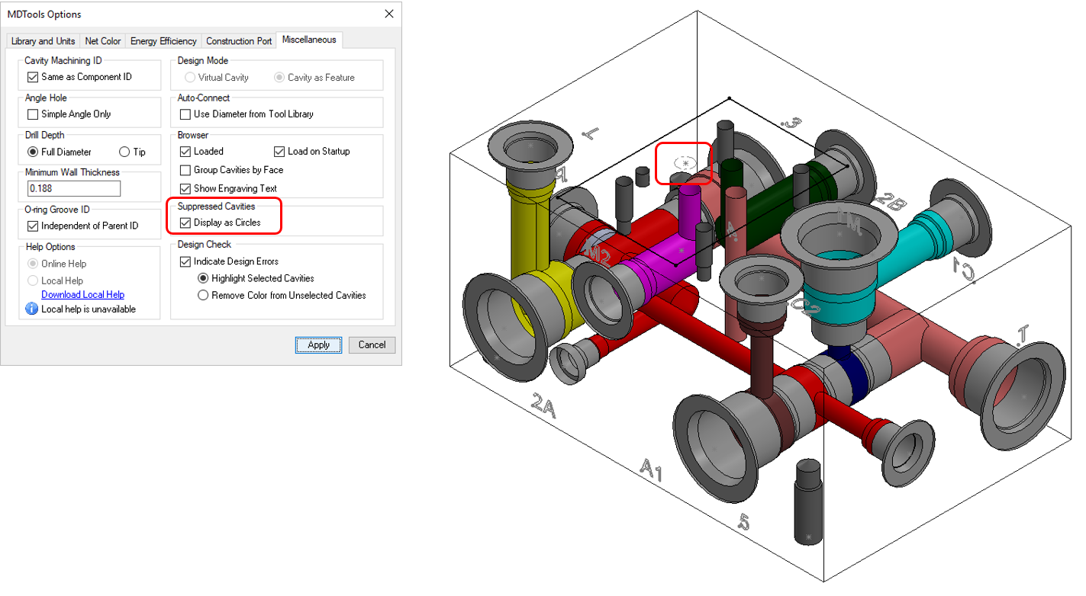Image resolution: width=1086 pixels, height=596 pixels.
Task: Click the engraved 2B text on the block
Action: [891, 201]
